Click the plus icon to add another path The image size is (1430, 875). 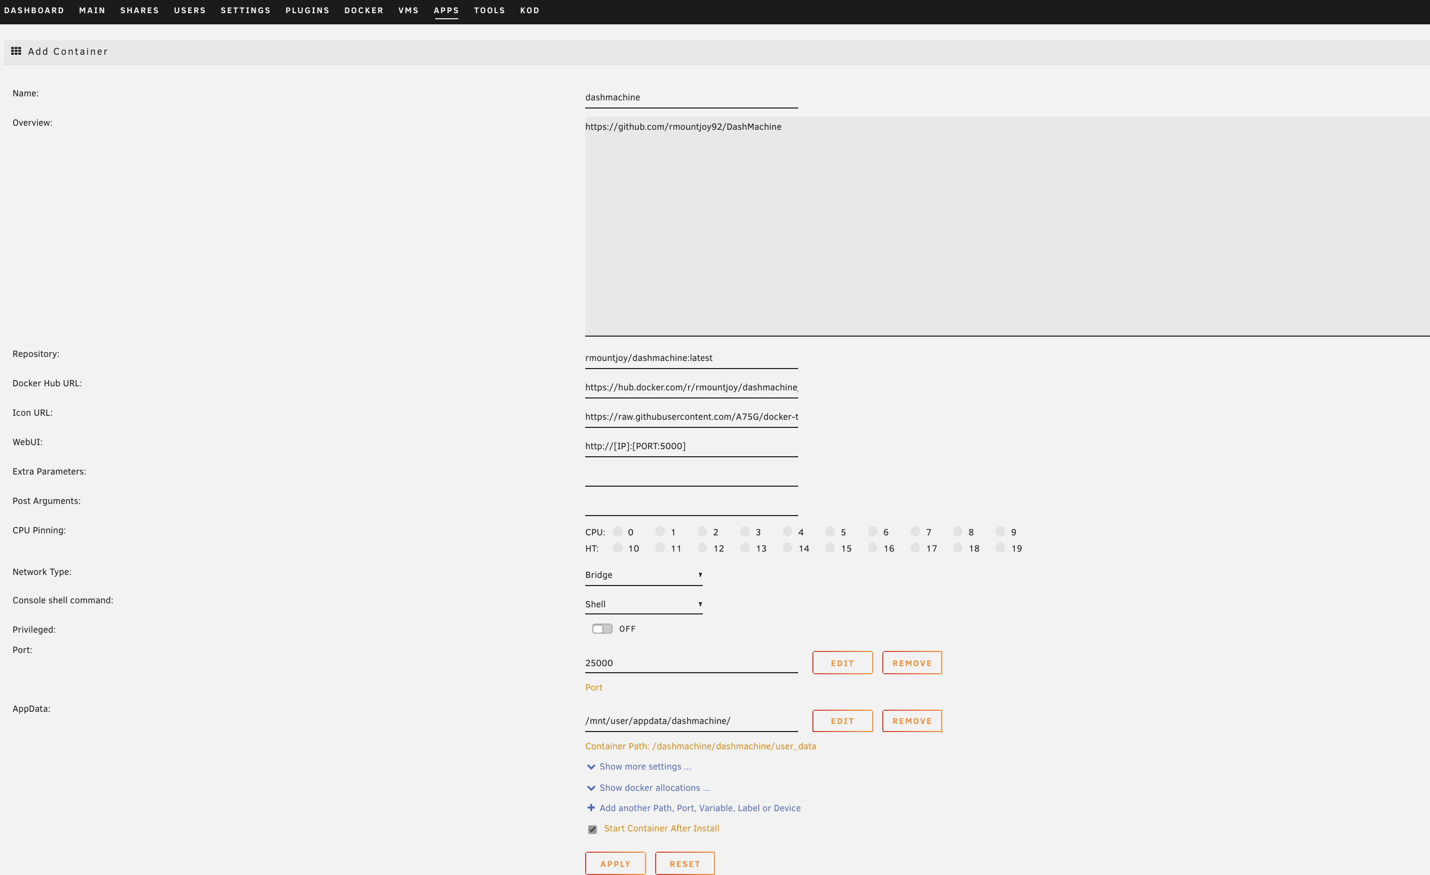click(x=591, y=808)
